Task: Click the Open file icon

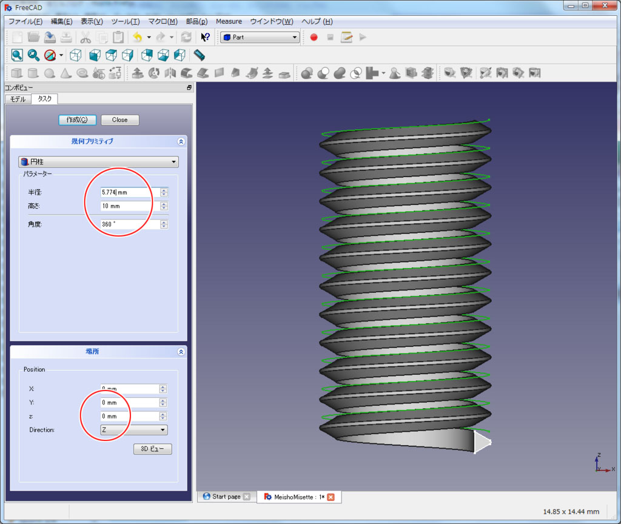Action: 34,37
